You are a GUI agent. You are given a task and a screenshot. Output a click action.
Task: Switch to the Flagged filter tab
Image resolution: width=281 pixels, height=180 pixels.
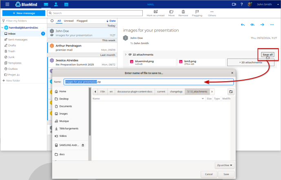coord(82,20)
